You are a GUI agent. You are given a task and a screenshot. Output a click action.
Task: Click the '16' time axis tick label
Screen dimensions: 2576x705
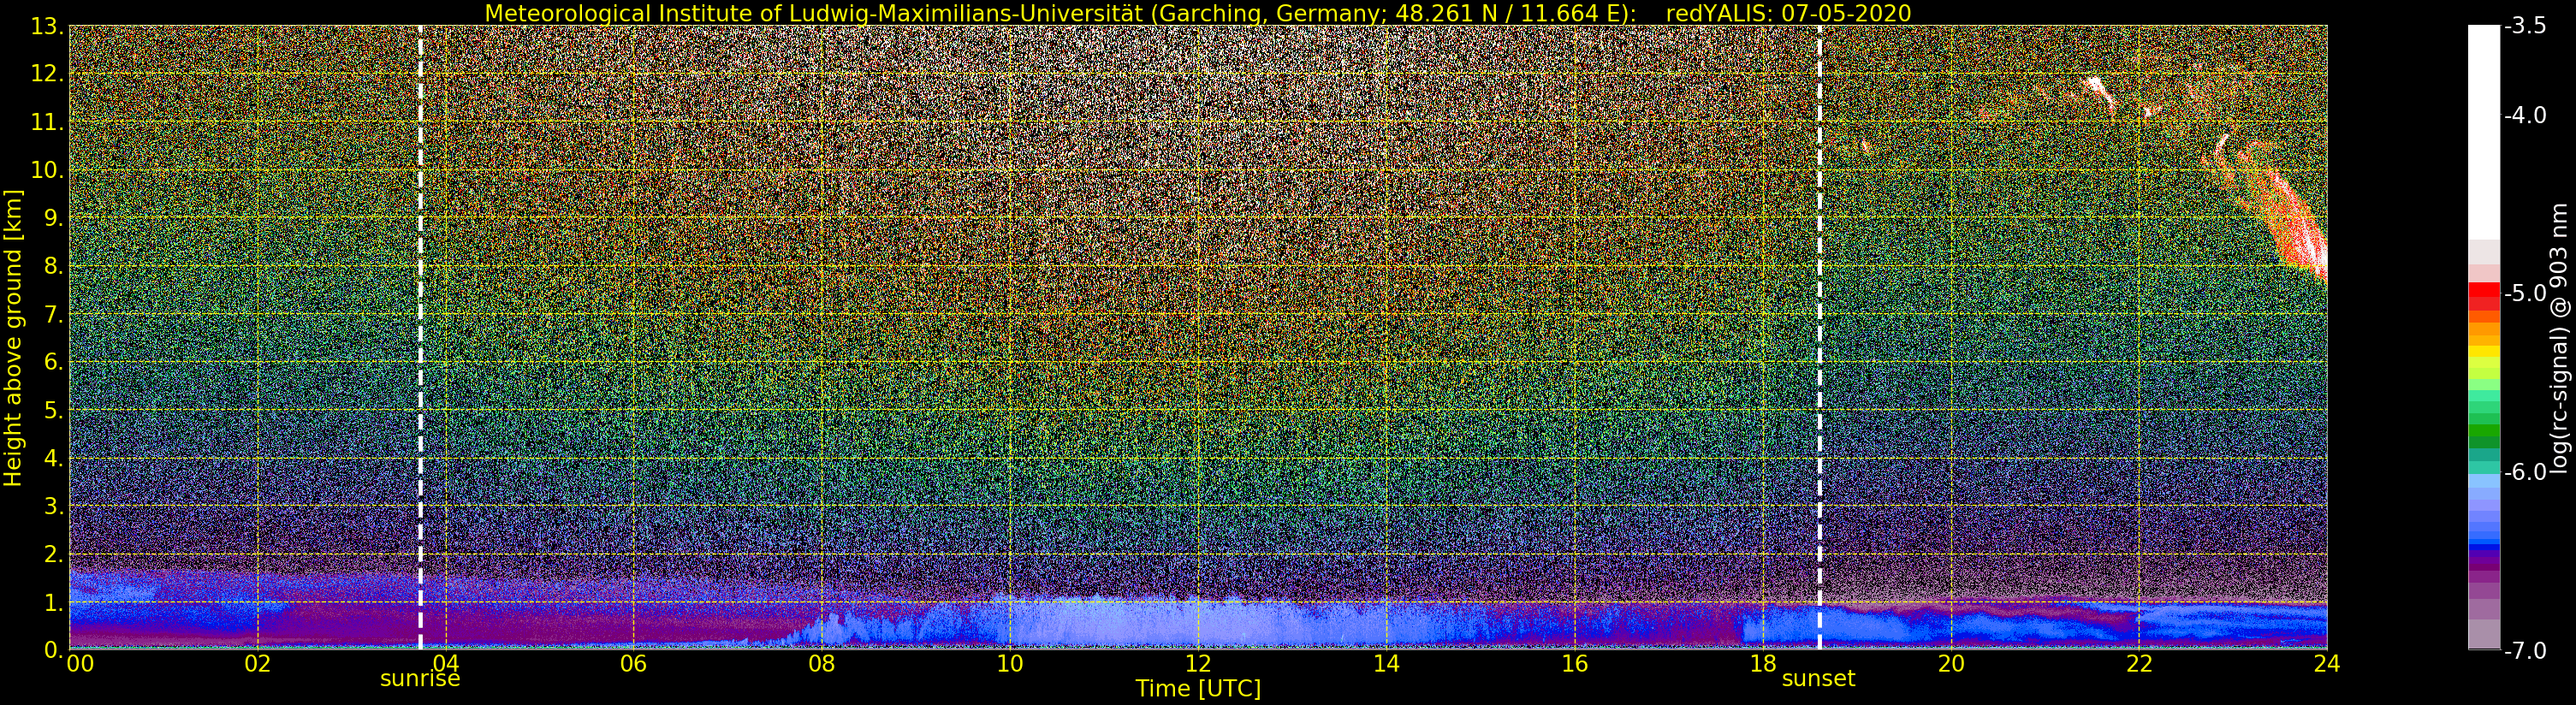[x=1574, y=663]
